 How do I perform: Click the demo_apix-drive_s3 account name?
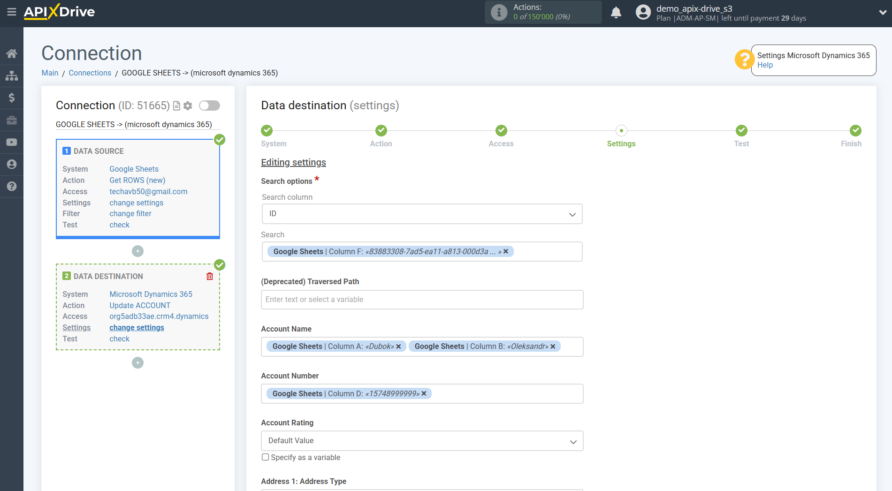coord(694,8)
